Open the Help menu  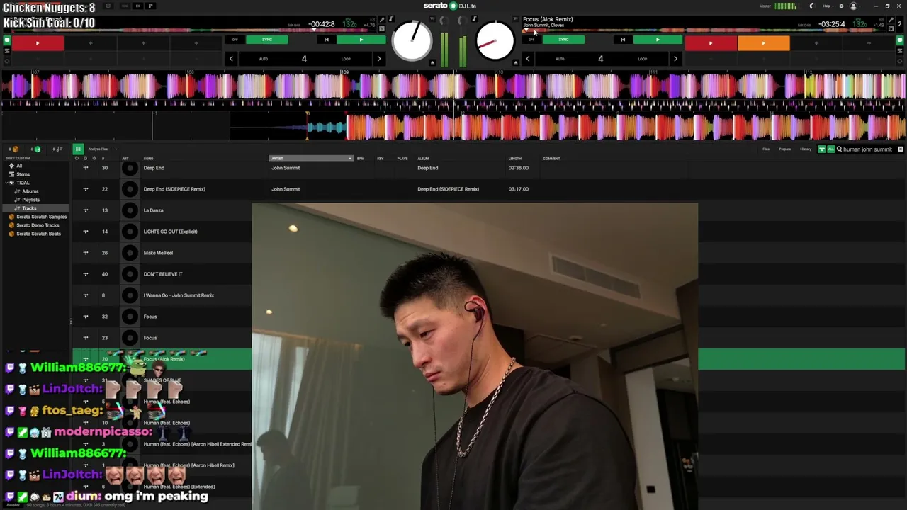point(828,6)
